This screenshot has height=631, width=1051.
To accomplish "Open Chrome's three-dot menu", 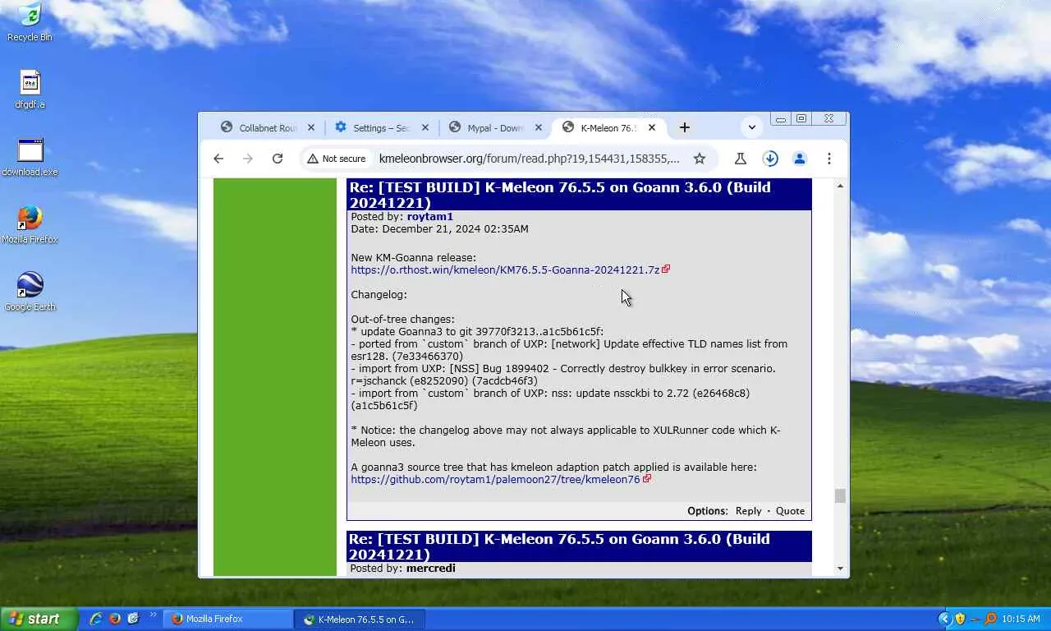I will pos(829,159).
